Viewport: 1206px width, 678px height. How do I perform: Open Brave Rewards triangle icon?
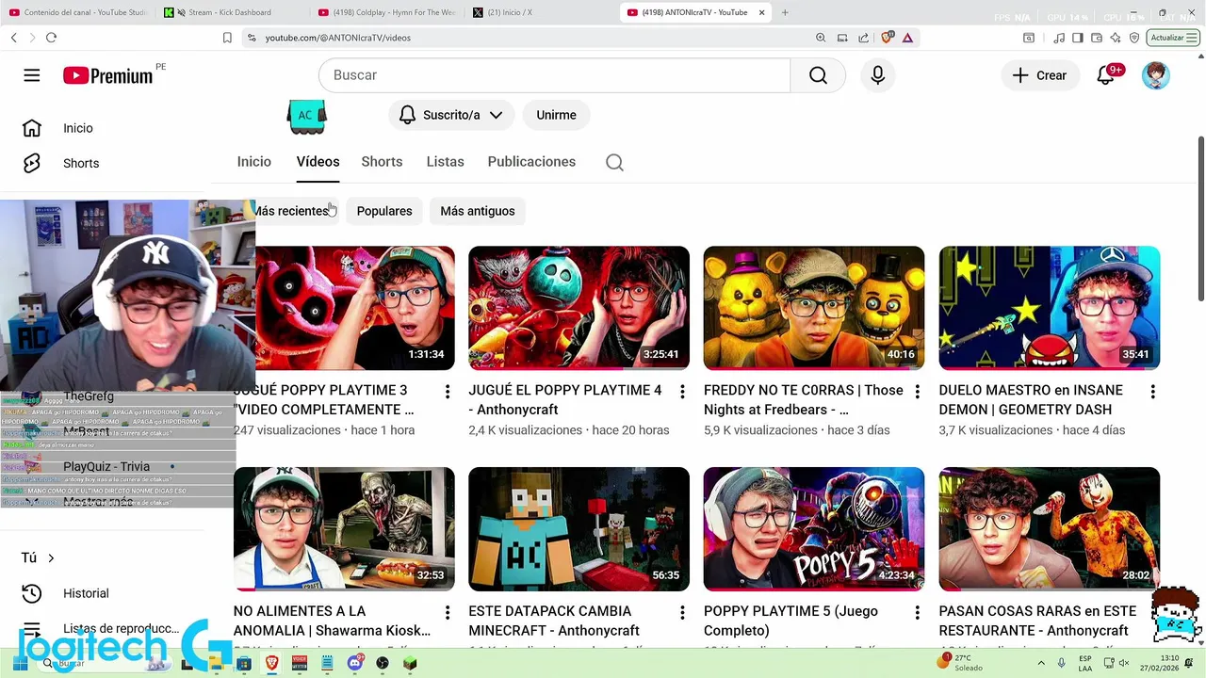tap(907, 38)
